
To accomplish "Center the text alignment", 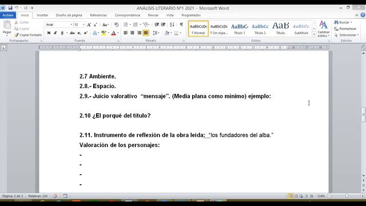I will 132,33.
